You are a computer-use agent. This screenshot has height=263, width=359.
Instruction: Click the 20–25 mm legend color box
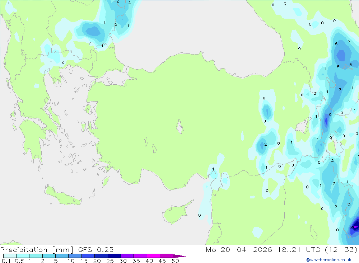[101, 256]
